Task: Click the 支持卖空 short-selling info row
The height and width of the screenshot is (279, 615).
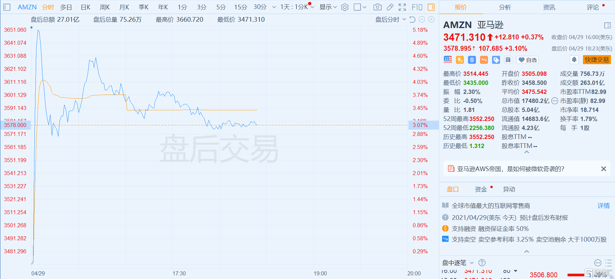Action: tap(524, 239)
